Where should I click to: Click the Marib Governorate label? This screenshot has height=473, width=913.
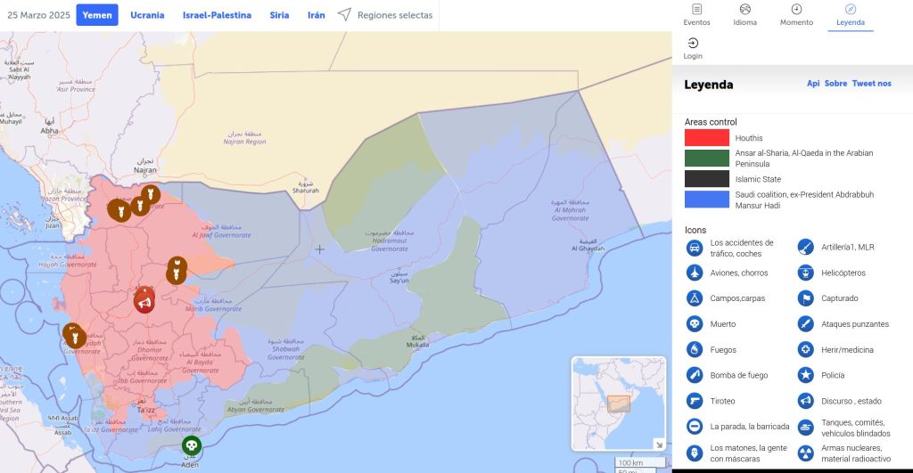point(213,305)
